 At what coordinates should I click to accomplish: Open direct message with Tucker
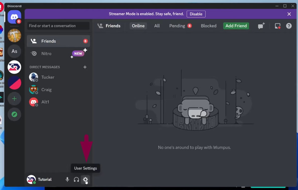coord(58,77)
